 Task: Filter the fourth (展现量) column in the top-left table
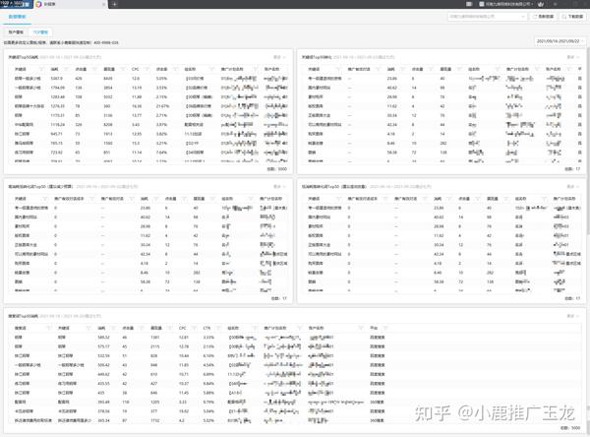pyautogui.click(x=123, y=69)
